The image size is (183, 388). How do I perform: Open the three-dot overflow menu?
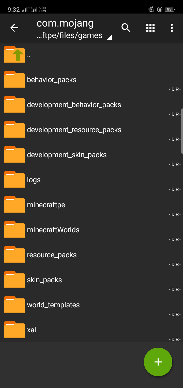pyautogui.click(x=172, y=28)
